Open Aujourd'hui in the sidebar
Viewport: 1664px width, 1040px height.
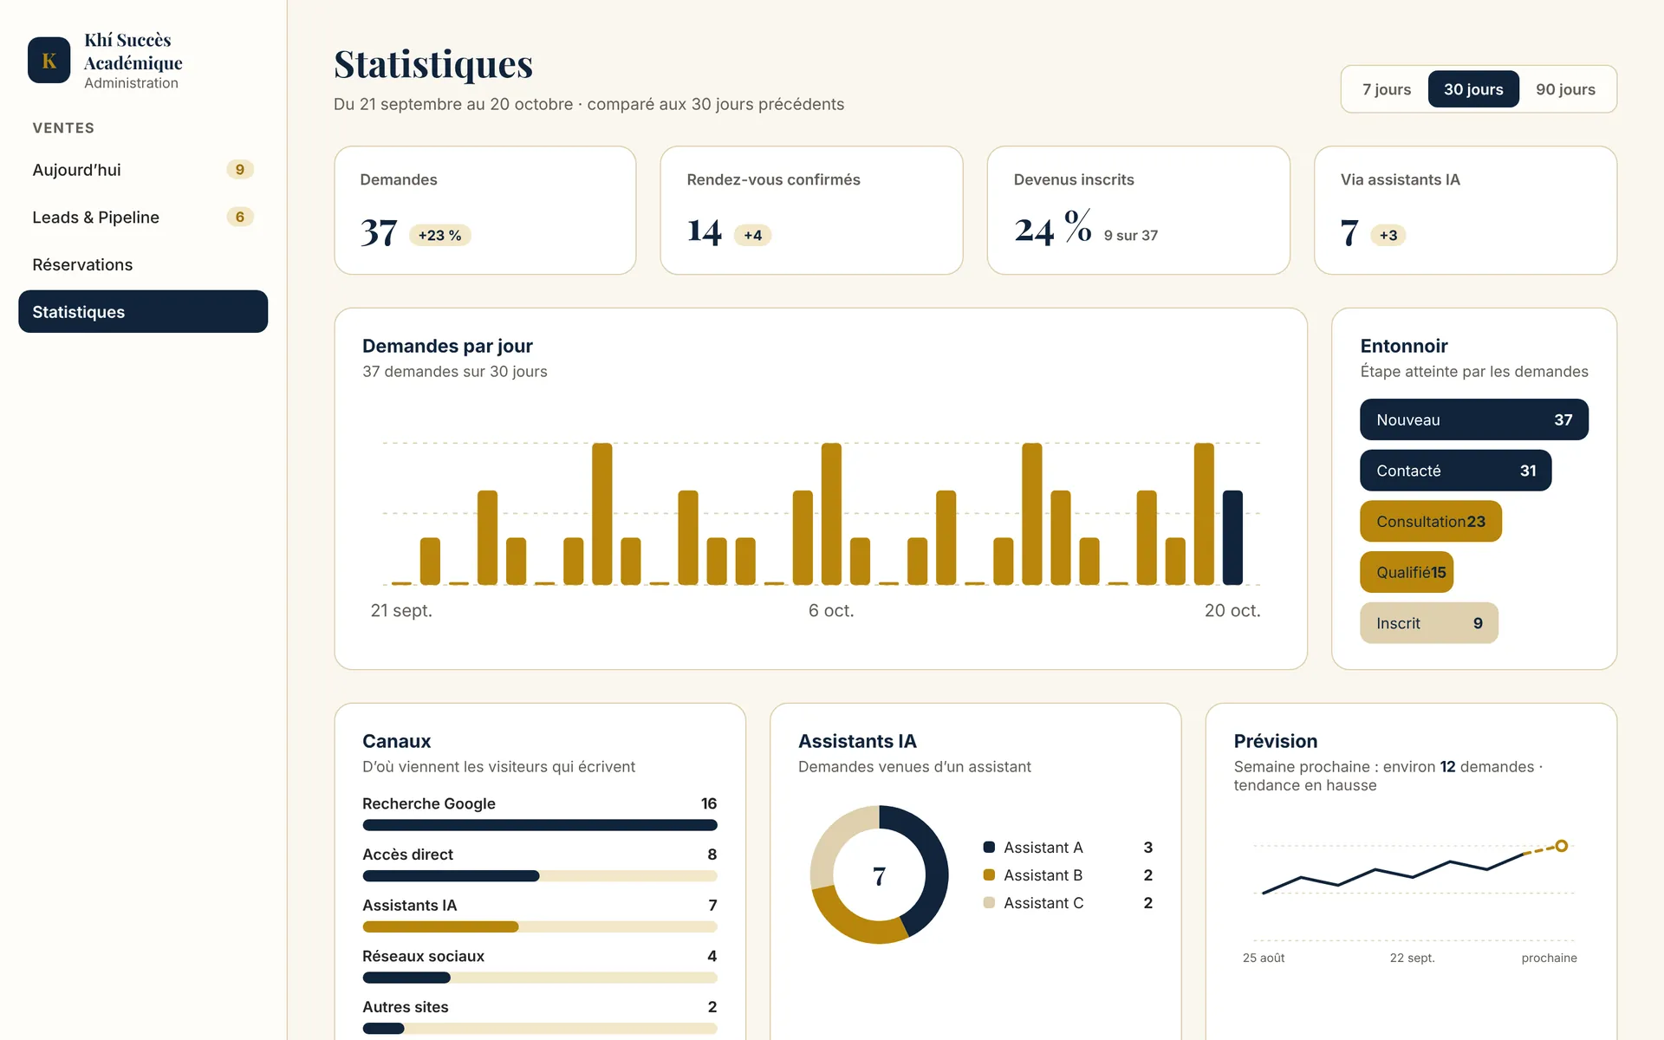(143, 170)
